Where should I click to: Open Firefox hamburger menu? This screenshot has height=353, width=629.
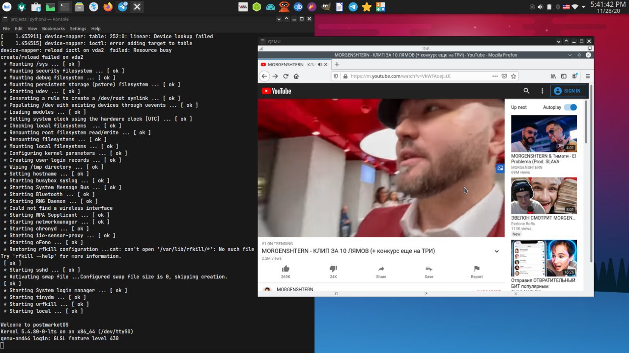(588, 76)
